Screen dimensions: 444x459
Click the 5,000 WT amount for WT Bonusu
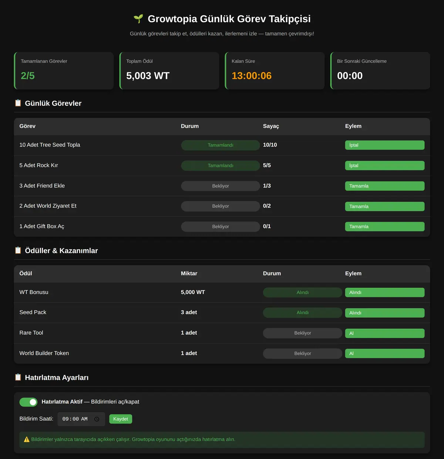[193, 292]
